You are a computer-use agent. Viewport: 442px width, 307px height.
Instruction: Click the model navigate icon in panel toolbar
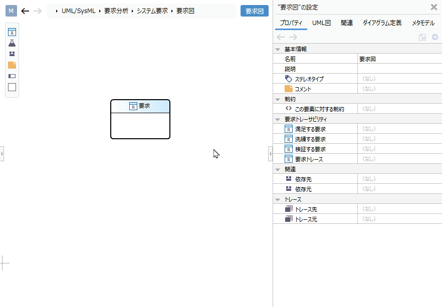[422, 37]
